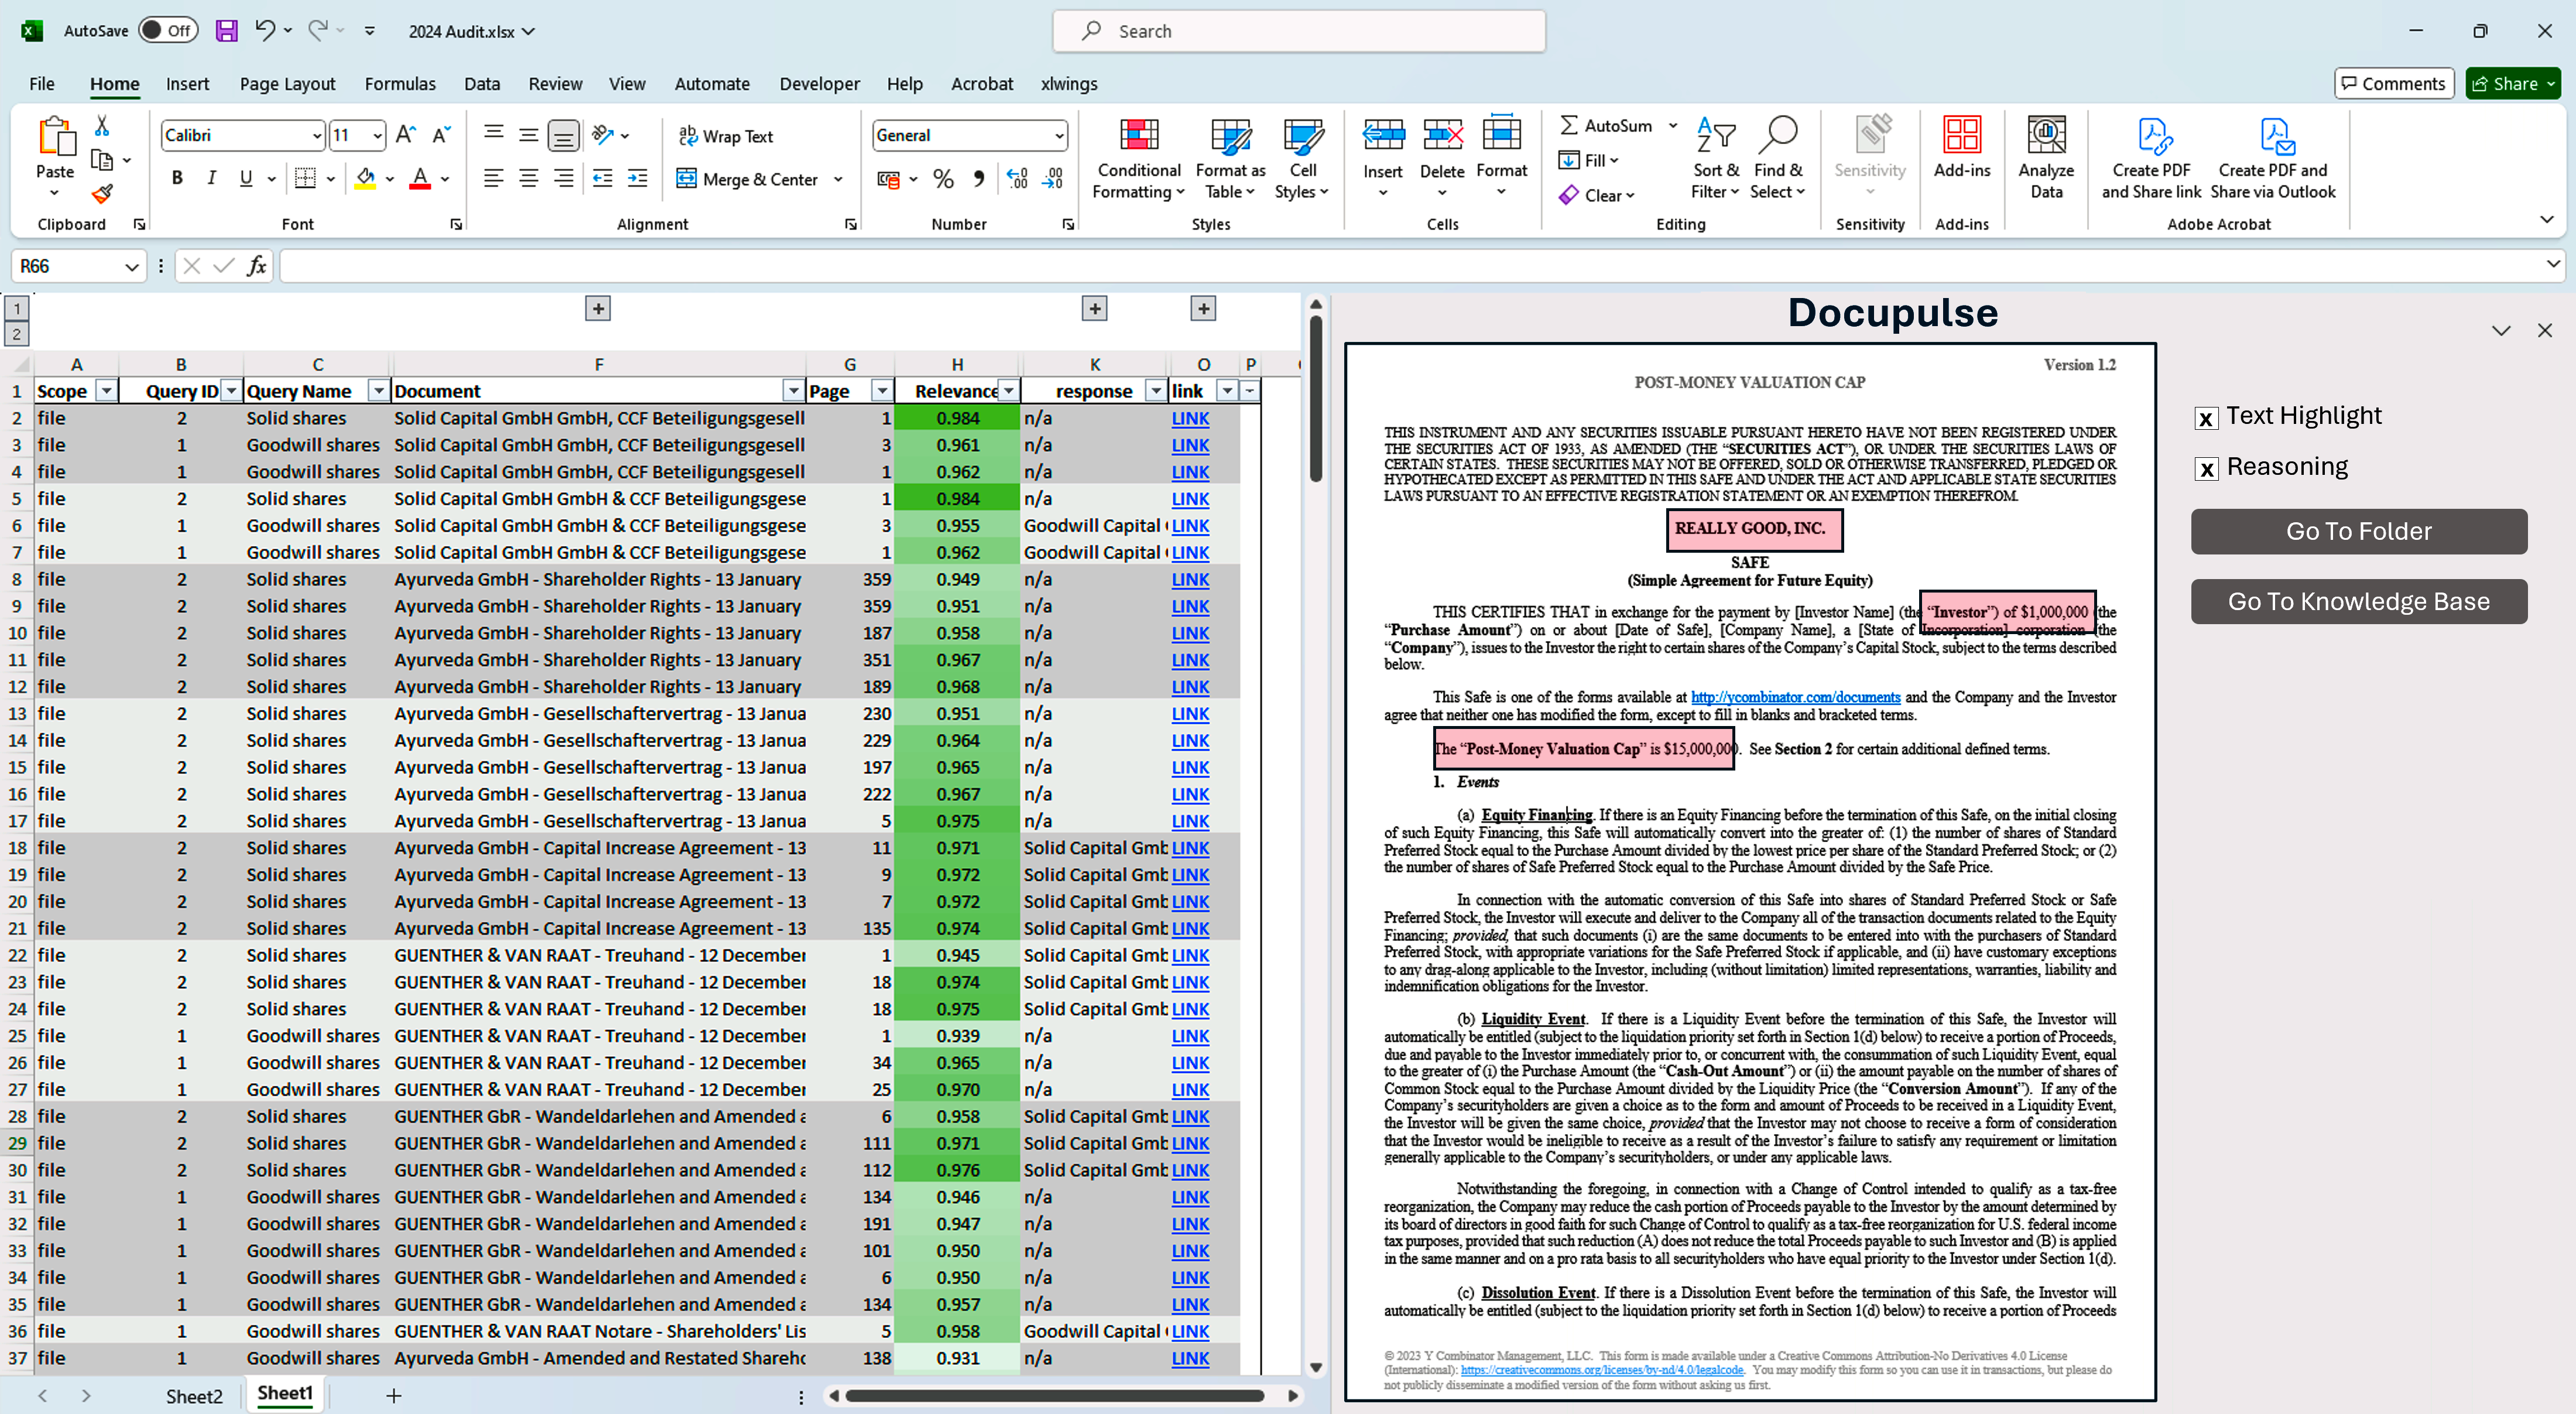Open Cell Styles gallery
The width and height of the screenshot is (2576, 1414).
(x=1302, y=159)
